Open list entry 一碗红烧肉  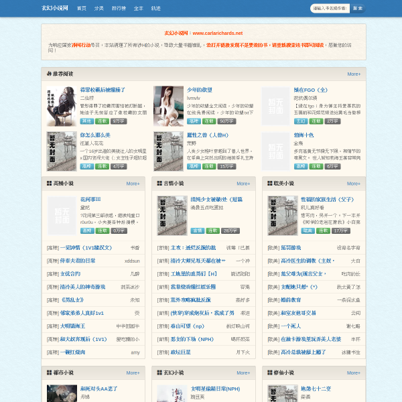point(72,352)
